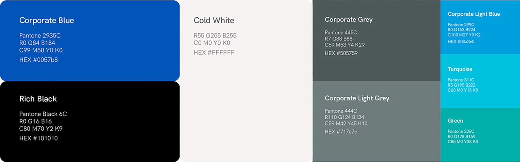Click the Turquoise swatch heading

click(x=460, y=69)
